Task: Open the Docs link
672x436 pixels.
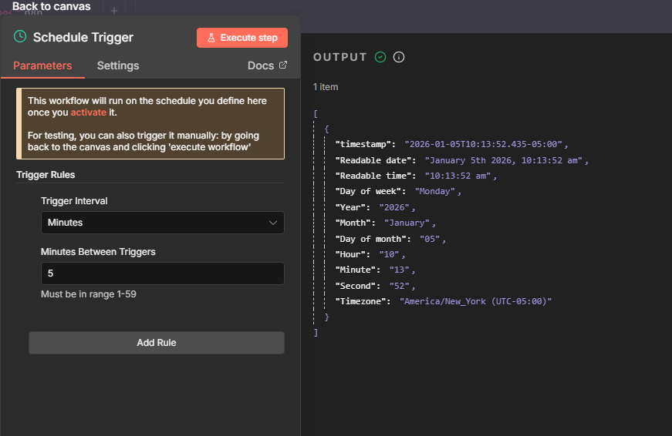Action: coord(261,65)
